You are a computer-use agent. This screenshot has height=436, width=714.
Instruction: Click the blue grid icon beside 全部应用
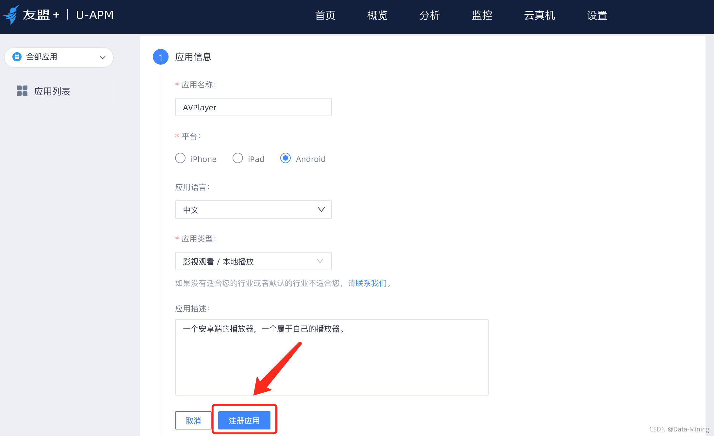pyautogui.click(x=17, y=57)
